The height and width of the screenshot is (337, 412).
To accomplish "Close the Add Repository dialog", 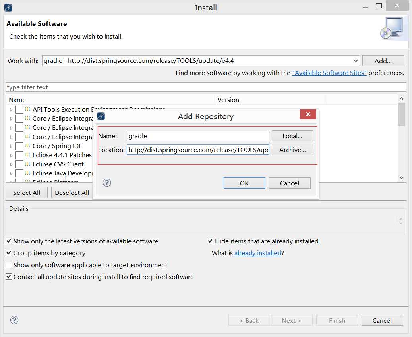I will tap(308, 114).
